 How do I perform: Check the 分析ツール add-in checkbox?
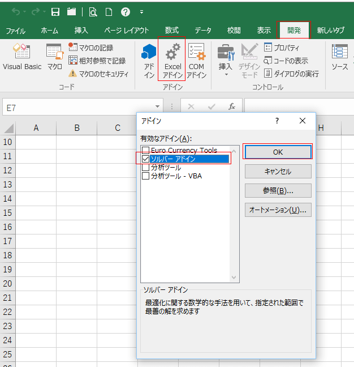pyautogui.click(x=145, y=167)
